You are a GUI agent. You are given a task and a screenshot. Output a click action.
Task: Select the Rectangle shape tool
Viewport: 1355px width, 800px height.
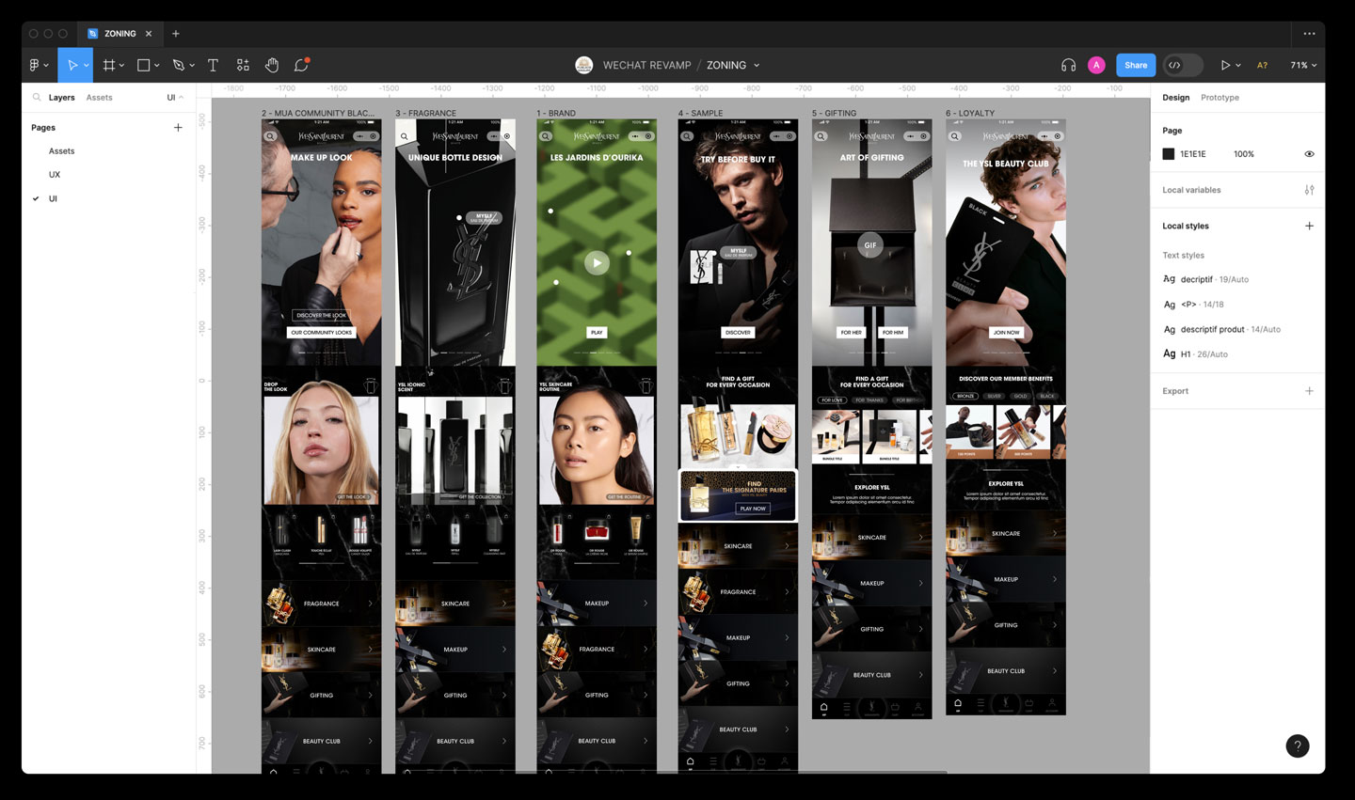pyautogui.click(x=144, y=65)
